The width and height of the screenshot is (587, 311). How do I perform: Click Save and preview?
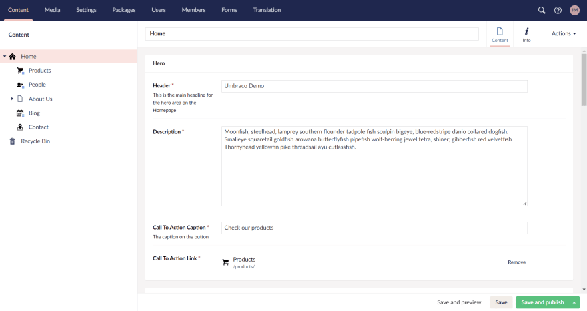pyautogui.click(x=459, y=302)
